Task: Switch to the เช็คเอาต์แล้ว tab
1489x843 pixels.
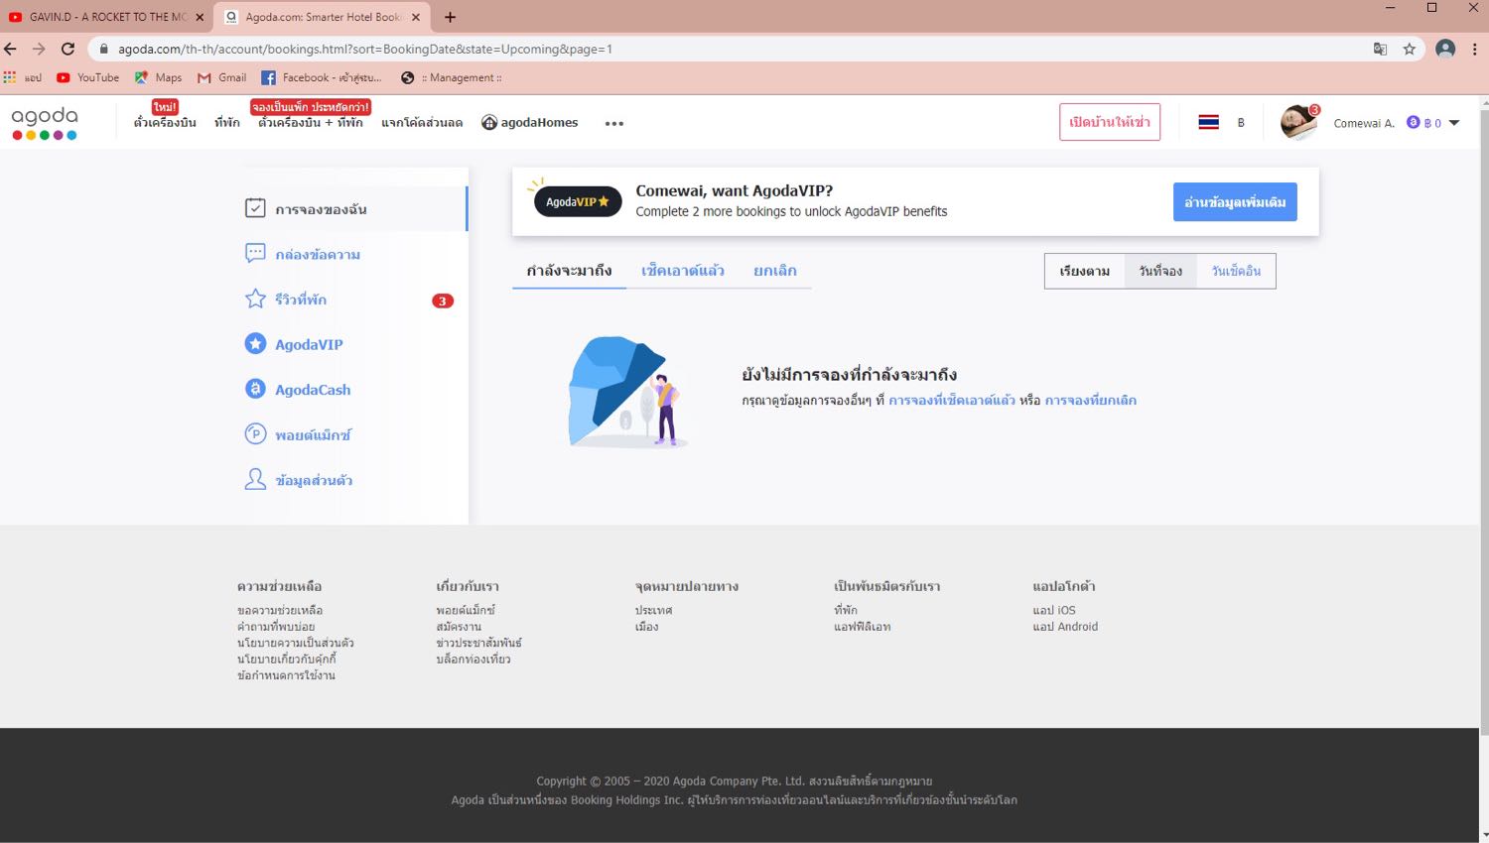Action: [x=683, y=271]
